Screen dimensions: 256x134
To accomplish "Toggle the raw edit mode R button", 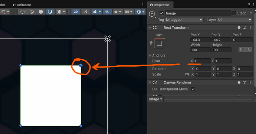I will [x=249, y=49].
